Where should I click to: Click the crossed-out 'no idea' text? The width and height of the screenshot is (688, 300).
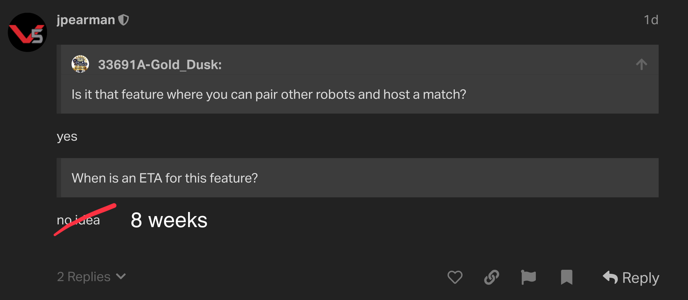pyautogui.click(x=78, y=220)
